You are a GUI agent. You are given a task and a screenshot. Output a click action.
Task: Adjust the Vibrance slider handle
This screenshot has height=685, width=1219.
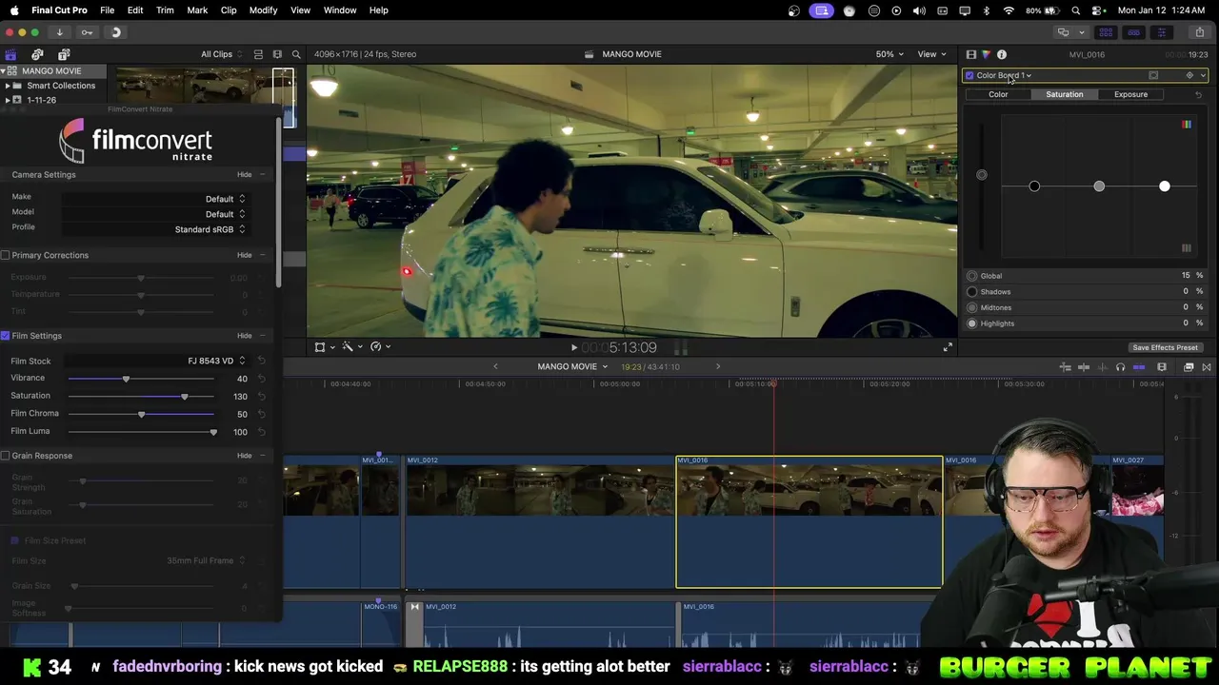point(126,380)
